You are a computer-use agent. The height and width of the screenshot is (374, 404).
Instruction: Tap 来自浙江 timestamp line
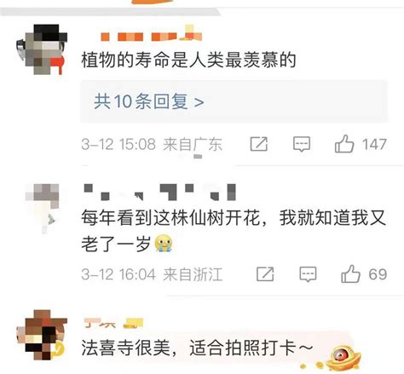point(152,274)
